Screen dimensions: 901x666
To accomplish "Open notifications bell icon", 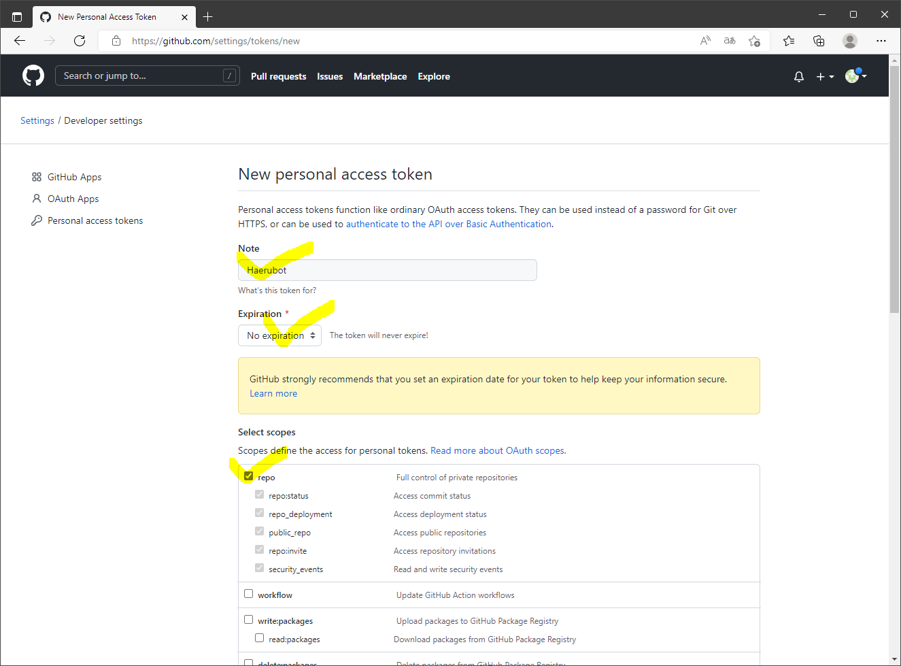I will coord(799,77).
